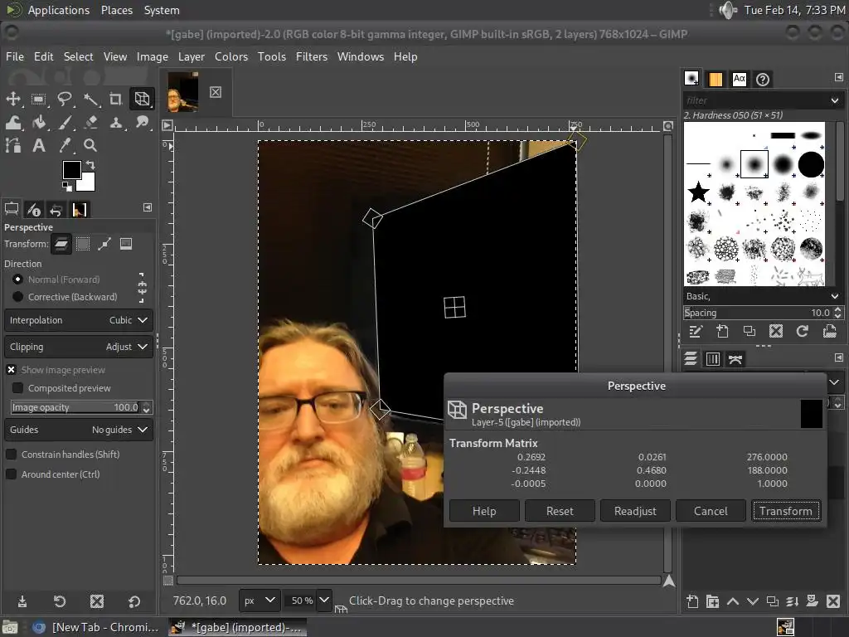The height and width of the screenshot is (637, 849).
Task: Select the Rectangle Select tool
Action: point(38,99)
